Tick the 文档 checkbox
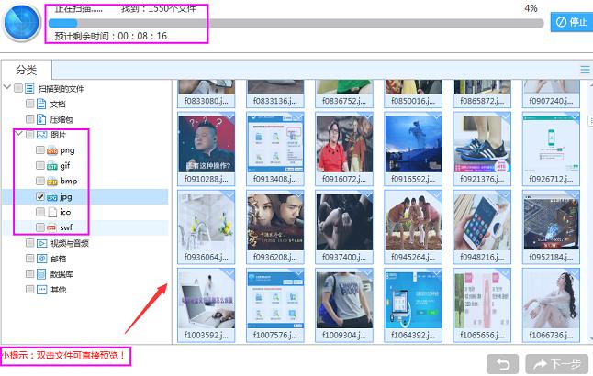The width and height of the screenshot is (593, 376). (30, 104)
